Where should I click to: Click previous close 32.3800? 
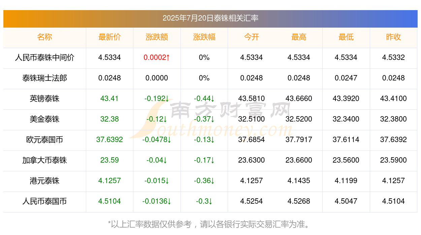click(393, 119)
